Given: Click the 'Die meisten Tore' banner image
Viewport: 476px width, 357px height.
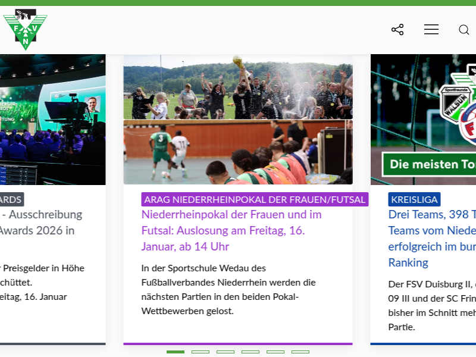Looking at the screenshot, I should tap(424, 120).
